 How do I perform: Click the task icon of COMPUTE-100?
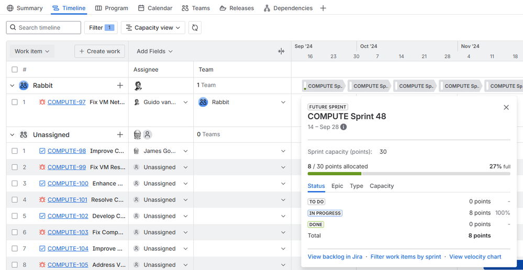pyautogui.click(x=42, y=183)
